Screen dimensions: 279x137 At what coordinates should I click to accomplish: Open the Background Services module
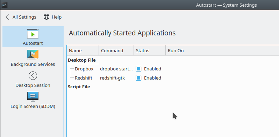[x=33, y=58]
